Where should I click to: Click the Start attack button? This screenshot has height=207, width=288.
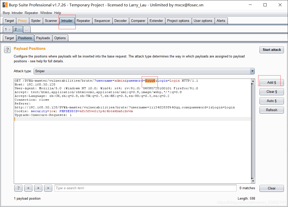pyautogui.click(x=272, y=50)
